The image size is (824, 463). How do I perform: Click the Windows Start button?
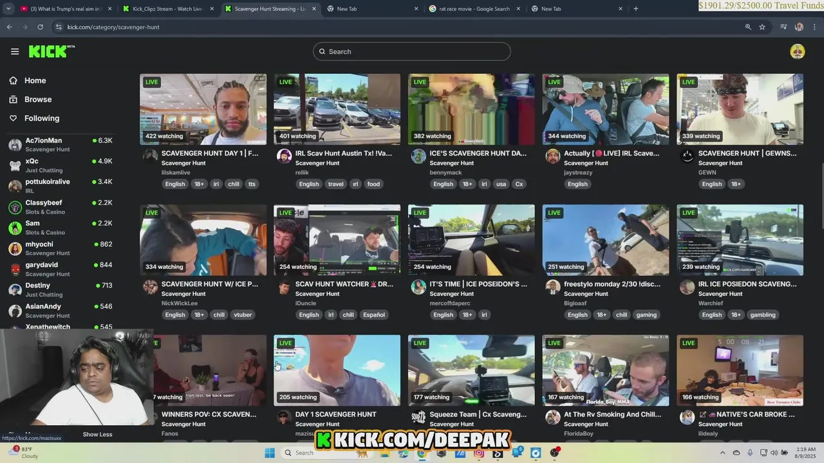pyautogui.click(x=270, y=453)
